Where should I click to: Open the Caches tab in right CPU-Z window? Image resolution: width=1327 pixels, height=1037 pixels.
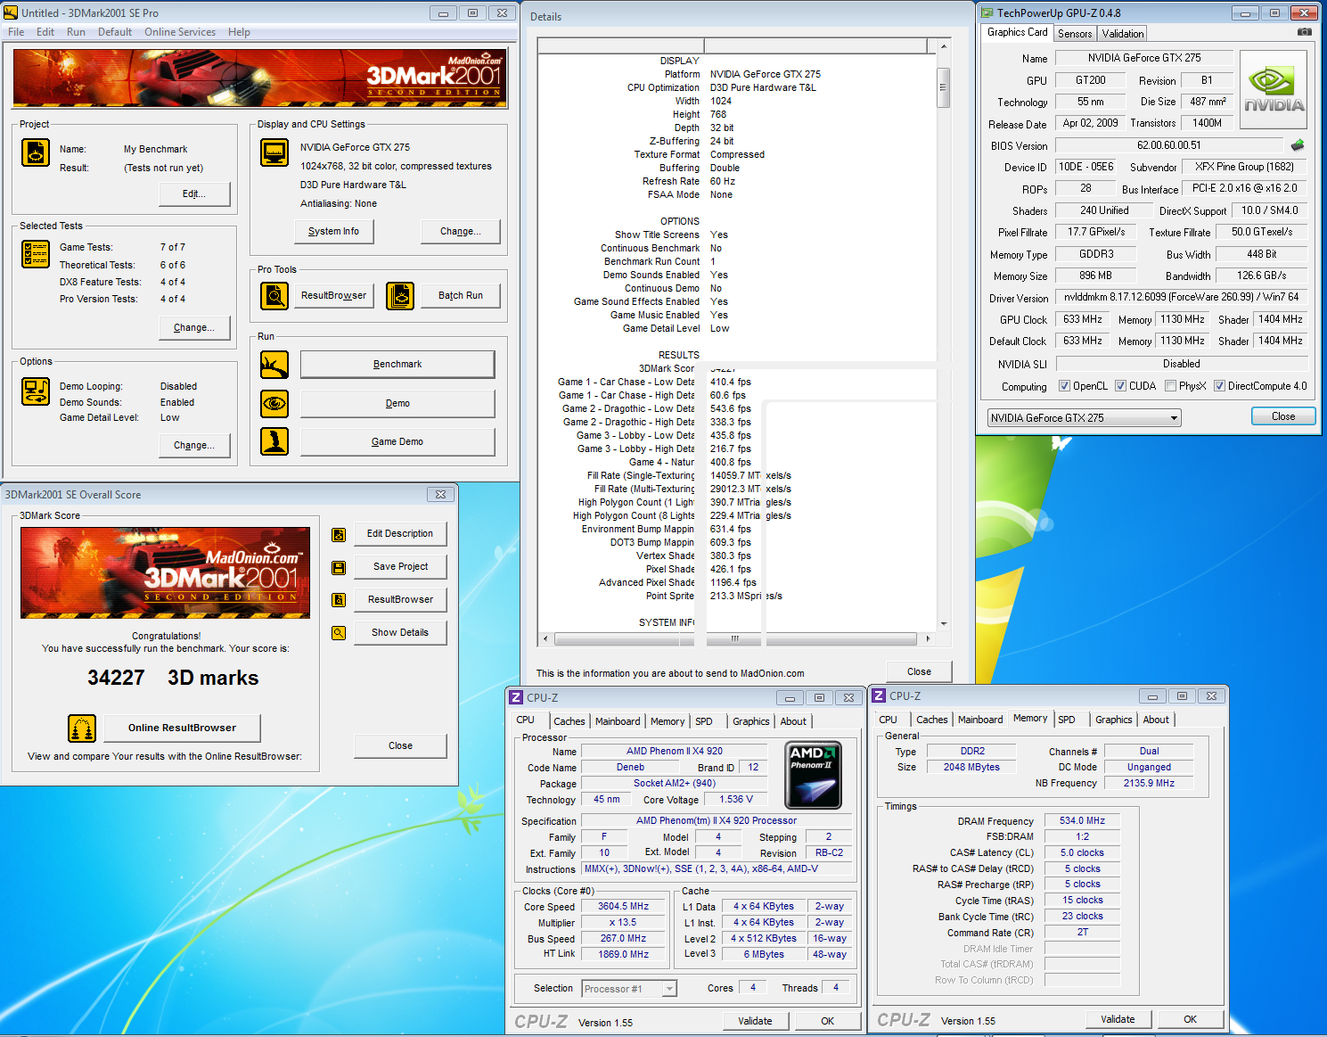tap(931, 720)
